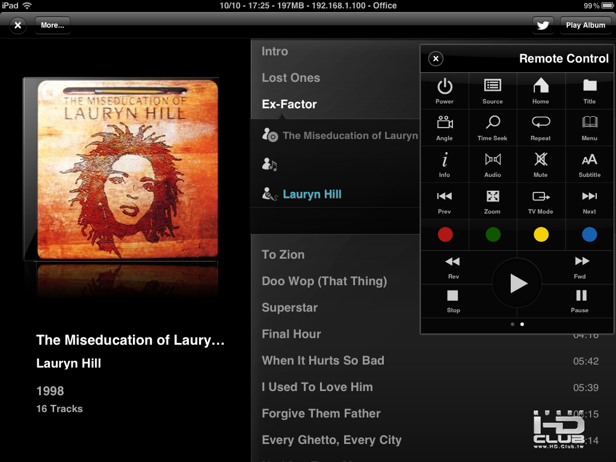Image resolution: width=616 pixels, height=462 pixels.
Task: Switch to the first remote page dot
Action: tap(513, 324)
